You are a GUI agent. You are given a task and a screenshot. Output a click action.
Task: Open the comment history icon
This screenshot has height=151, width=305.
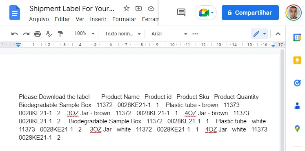click(x=181, y=13)
